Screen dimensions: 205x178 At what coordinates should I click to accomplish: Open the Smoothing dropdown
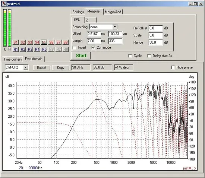point(115,27)
